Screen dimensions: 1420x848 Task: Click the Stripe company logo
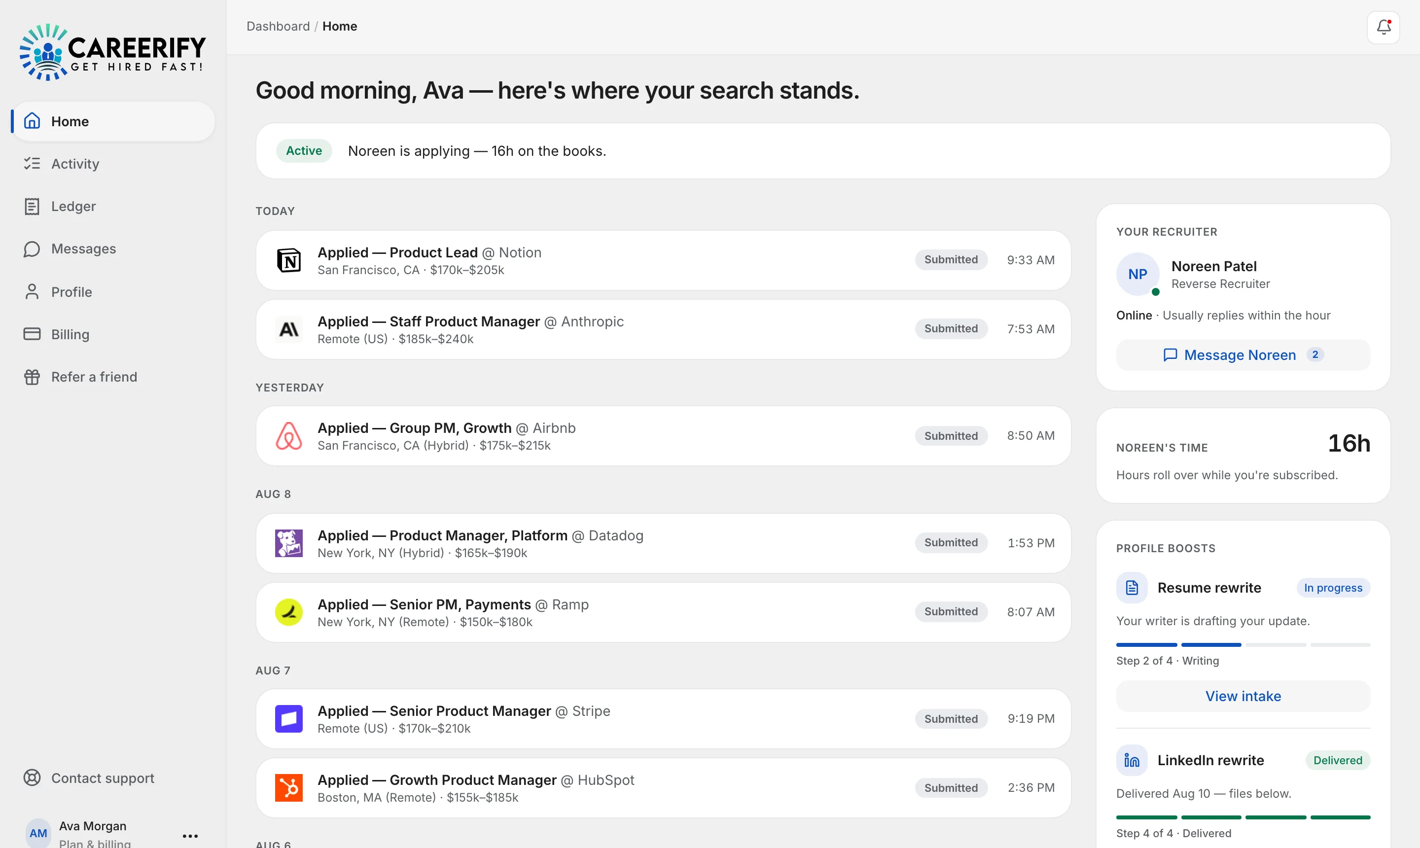coord(288,719)
